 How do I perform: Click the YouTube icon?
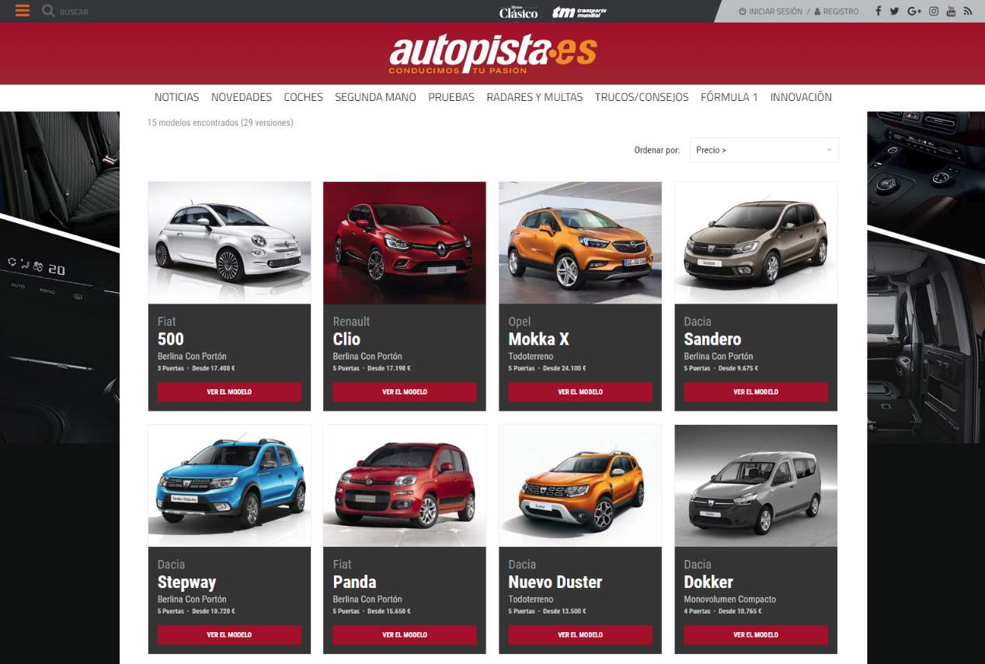[951, 11]
